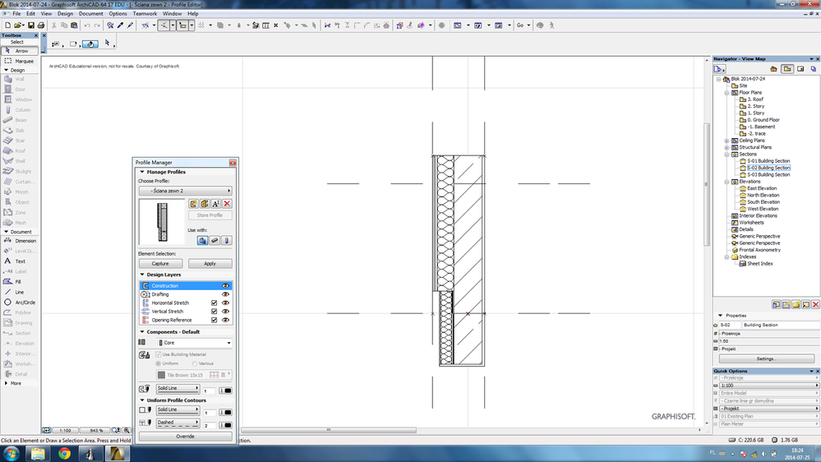821x462 pixels.
Task: Collapse the Design Layers section
Action: (142, 275)
